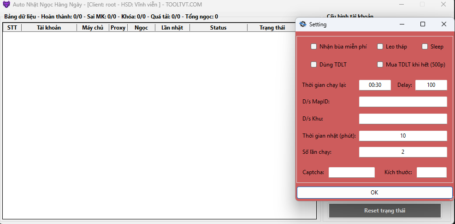Close the Setting dialog window

click(x=443, y=24)
